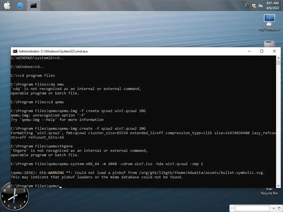This screenshot has height=212, width=283.
Task: Click the 'C:\WINDOWS\system32>cd..' line
Action: [x=37, y=58]
